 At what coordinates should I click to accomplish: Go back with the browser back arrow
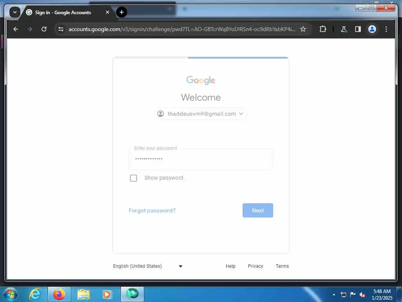(x=16, y=29)
